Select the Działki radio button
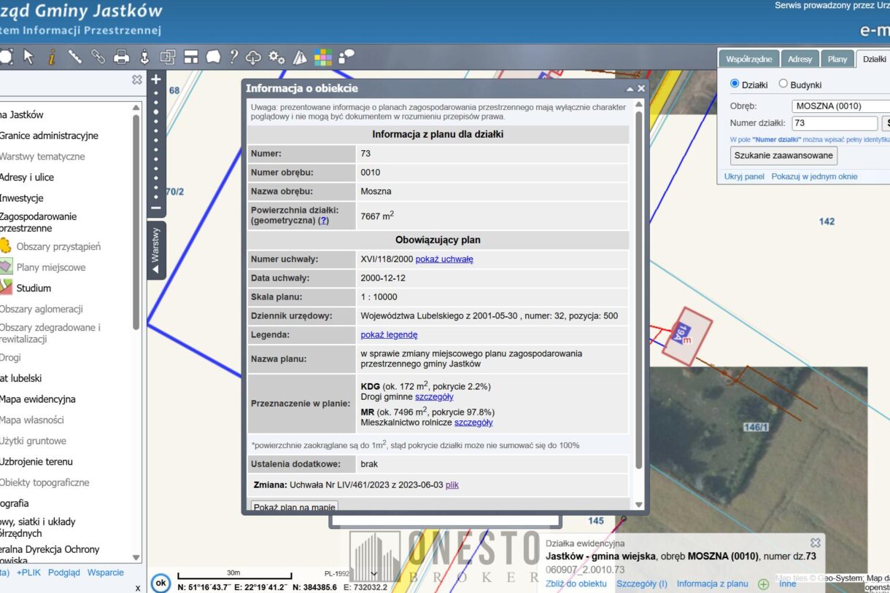This screenshot has height=593, width=890. 735,85
